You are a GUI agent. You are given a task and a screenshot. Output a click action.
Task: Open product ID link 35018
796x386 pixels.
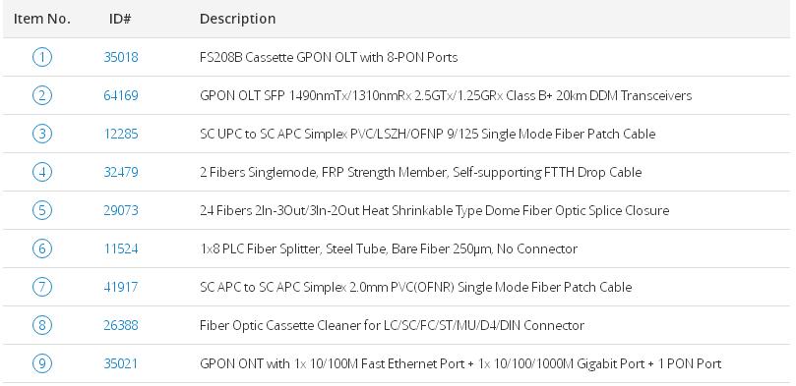(121, 57)
